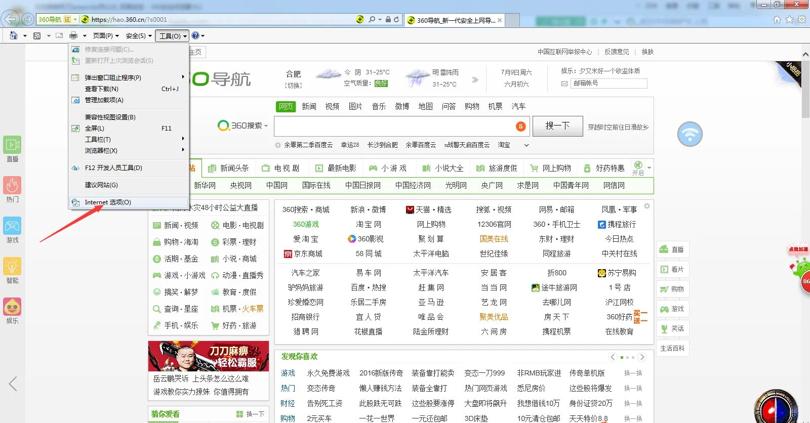
Task: Click the browser Forward arrow button
Action: pos(28,20)
